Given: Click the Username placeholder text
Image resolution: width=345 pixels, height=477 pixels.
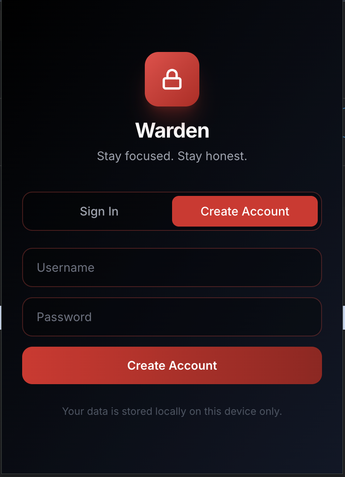Looking at the screenshot, I should (66, 268).
